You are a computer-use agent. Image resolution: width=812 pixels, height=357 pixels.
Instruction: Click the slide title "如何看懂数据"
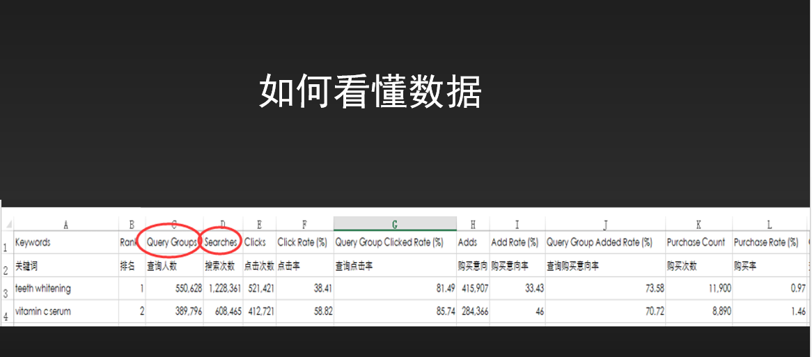pyautogui.click(x=370, y=92)
